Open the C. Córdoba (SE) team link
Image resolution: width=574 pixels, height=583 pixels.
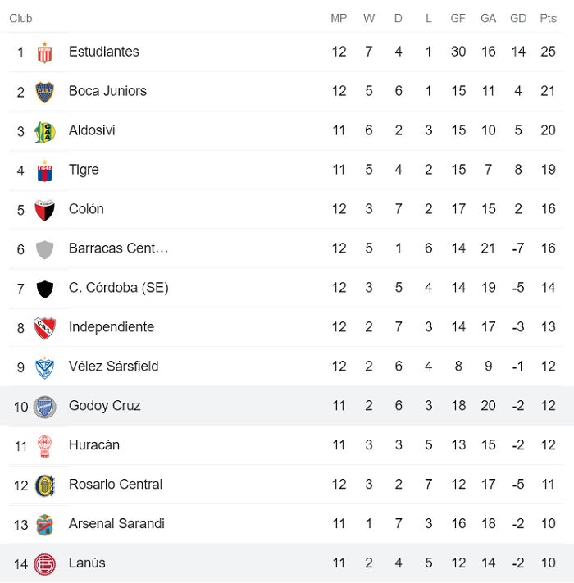119,288
